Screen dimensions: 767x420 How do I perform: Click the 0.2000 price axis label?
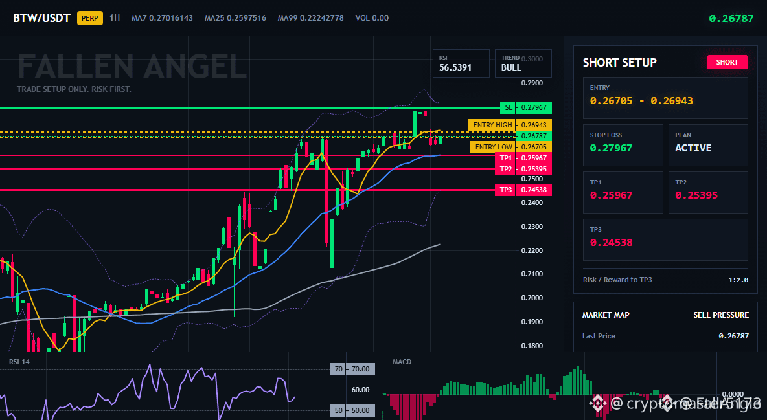point(532,298)
